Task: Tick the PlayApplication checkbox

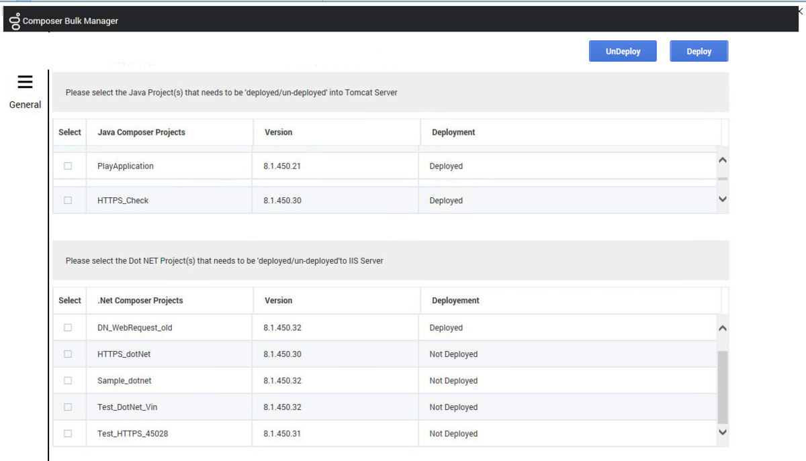Action: pyautogui.click(x=68, y=166)
